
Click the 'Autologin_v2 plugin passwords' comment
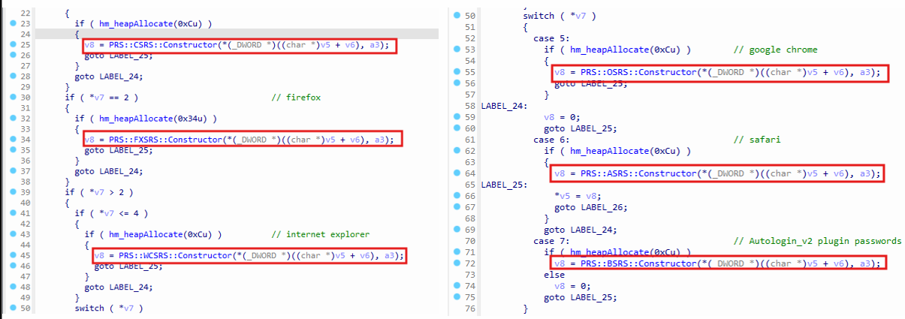point(816,241)
